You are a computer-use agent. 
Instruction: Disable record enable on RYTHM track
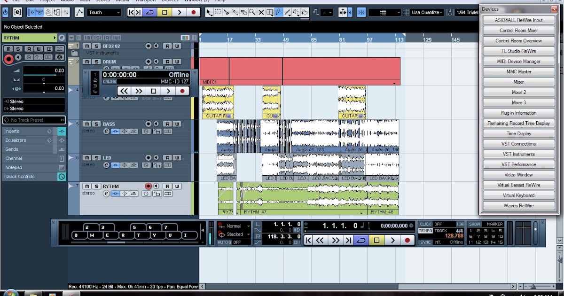click(x=149, y=186)
